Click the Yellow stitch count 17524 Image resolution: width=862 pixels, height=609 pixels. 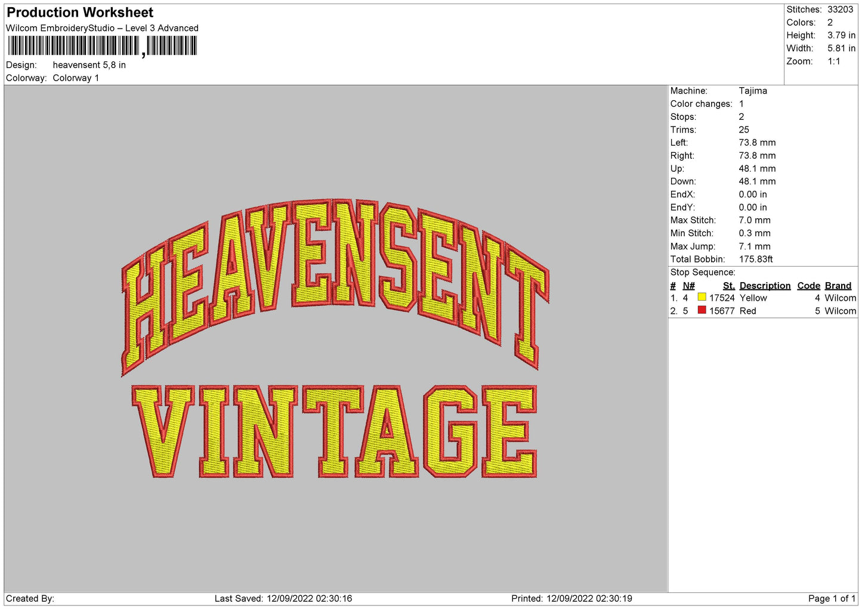tap(722, 298)
